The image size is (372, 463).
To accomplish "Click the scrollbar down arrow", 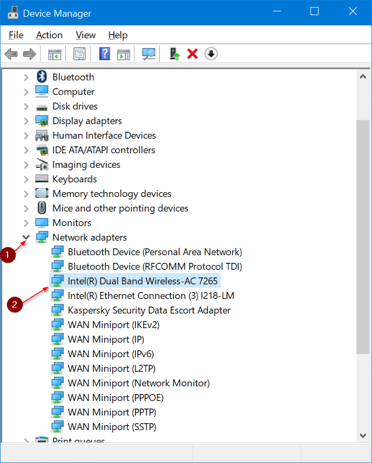I will (x=363, y=435).
